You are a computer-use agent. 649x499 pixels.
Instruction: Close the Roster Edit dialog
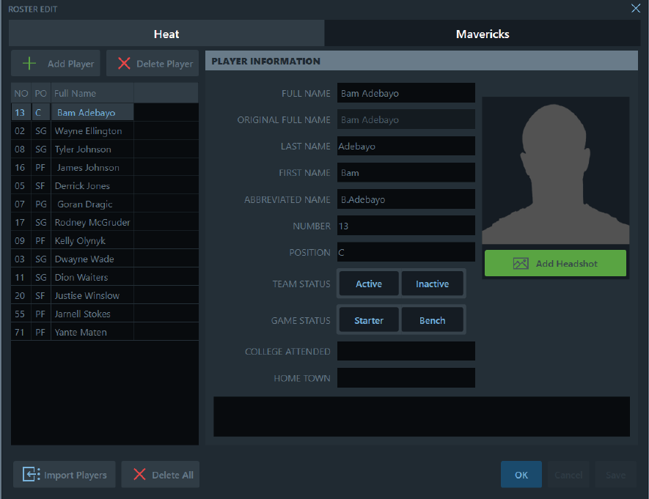point(635,8)
